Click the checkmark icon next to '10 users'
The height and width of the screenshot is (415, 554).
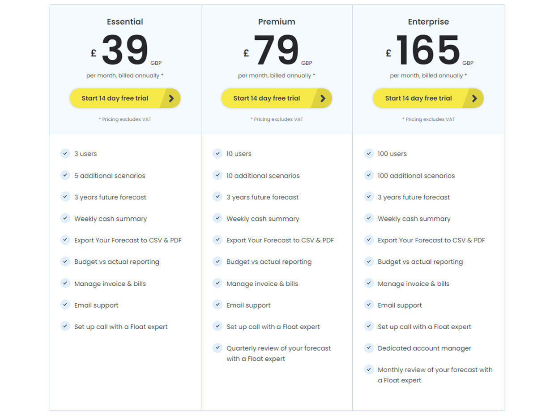[217, 153]
